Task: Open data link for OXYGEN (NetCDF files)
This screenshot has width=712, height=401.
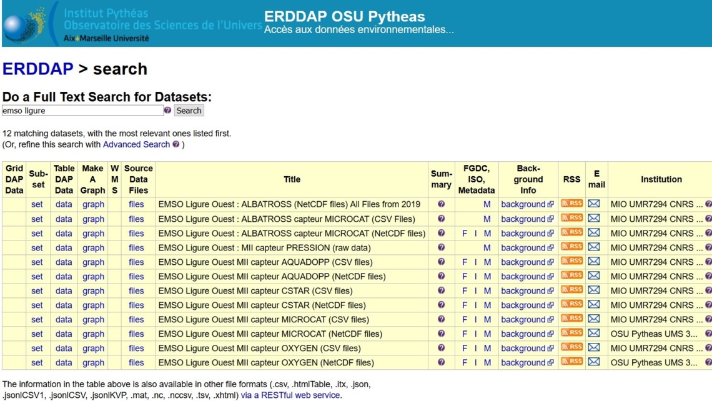Action: [x=64, y=363]
